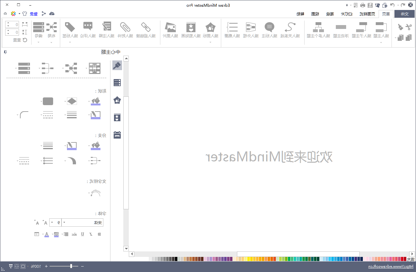
Task: Click the zoom in plus button in the status bar
Action: point(46,266)
